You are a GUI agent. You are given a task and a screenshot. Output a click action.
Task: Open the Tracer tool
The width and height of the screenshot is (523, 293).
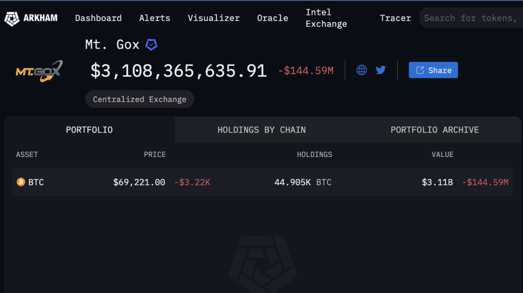point(395,18)
